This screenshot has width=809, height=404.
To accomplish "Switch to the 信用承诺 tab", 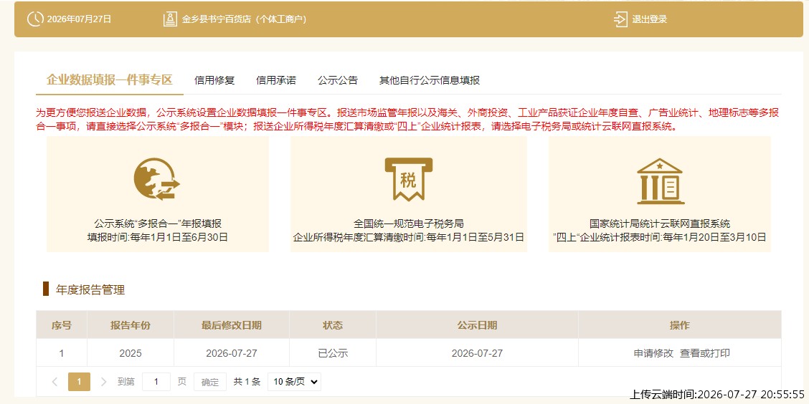I will coord(276,80).
